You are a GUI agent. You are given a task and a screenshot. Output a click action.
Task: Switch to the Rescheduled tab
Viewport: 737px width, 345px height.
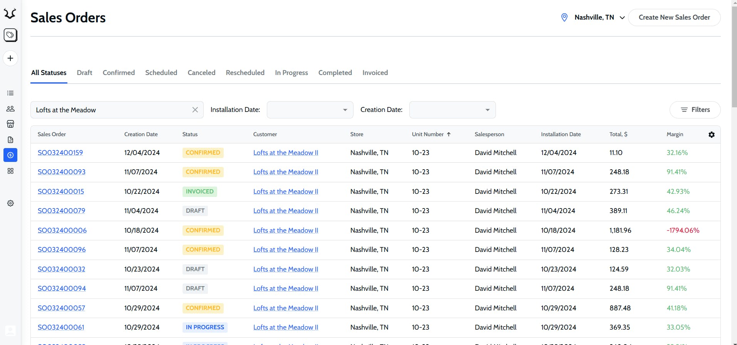[x=245, y=73]
